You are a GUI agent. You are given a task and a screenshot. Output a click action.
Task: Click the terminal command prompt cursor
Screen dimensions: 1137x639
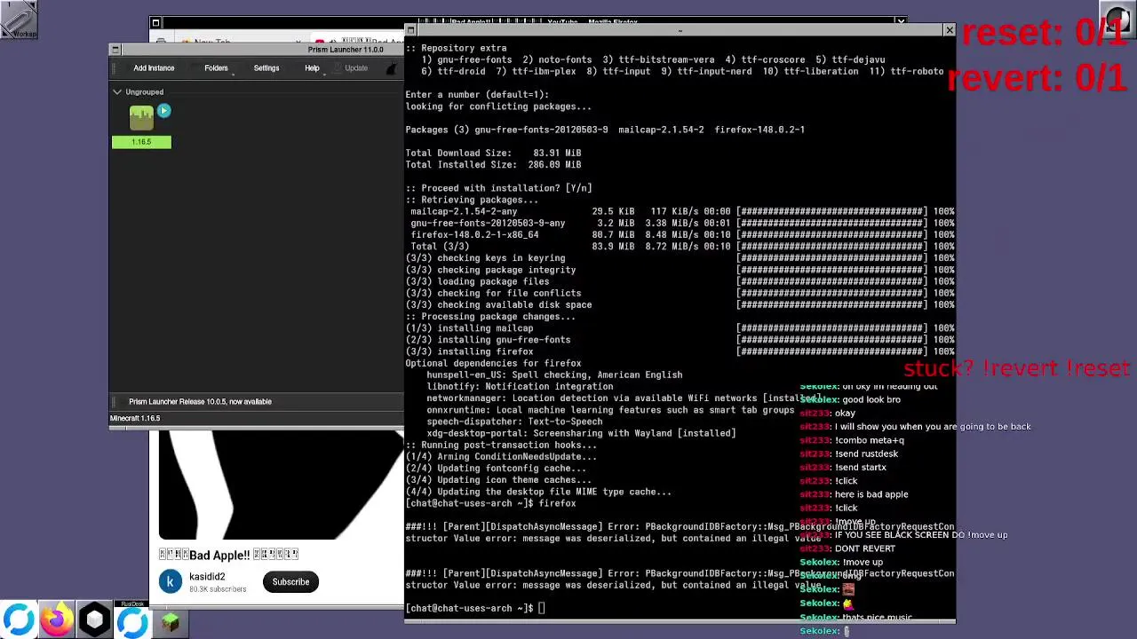(541, 608)
